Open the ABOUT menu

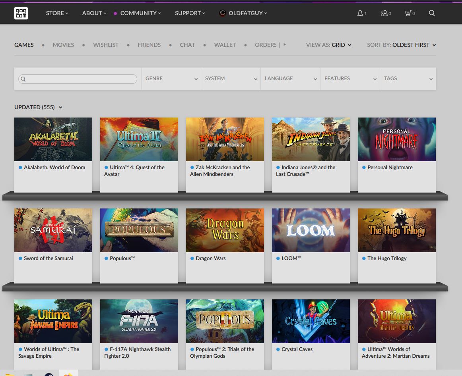[94, 13]
